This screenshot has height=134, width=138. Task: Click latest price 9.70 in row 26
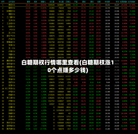[x=28, y=83]
